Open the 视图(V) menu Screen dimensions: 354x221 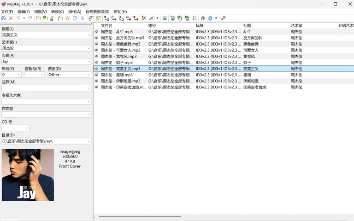tap(41, 12)
